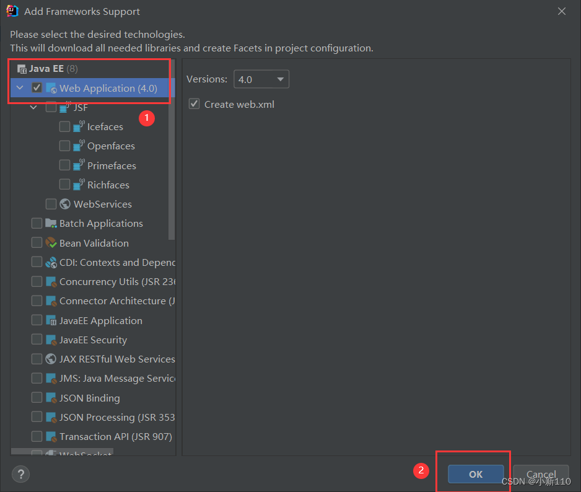Viewport: 581px width, 492px height.
Task: Click the Transaction API icon
Action: [51, 437]
